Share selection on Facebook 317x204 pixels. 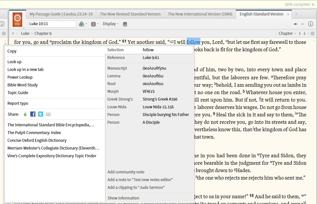click(x=33, y=114)
